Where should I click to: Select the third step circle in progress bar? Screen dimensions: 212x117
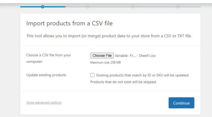pyautogui.click(x=133, y=7)
